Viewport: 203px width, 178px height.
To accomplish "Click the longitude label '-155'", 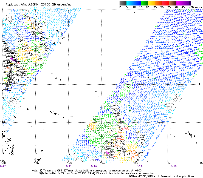I will (x=168, y=163).
